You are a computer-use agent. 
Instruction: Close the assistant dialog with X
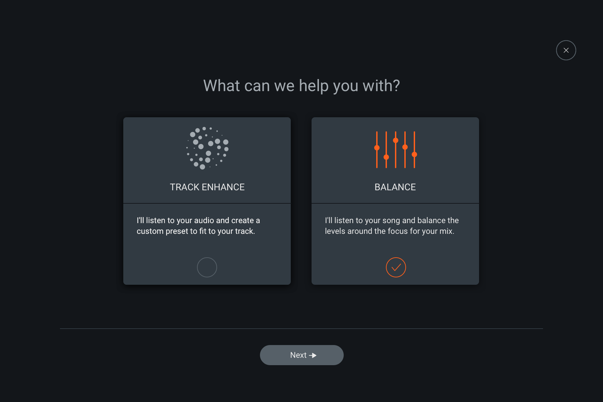click(x=566, y=50)
